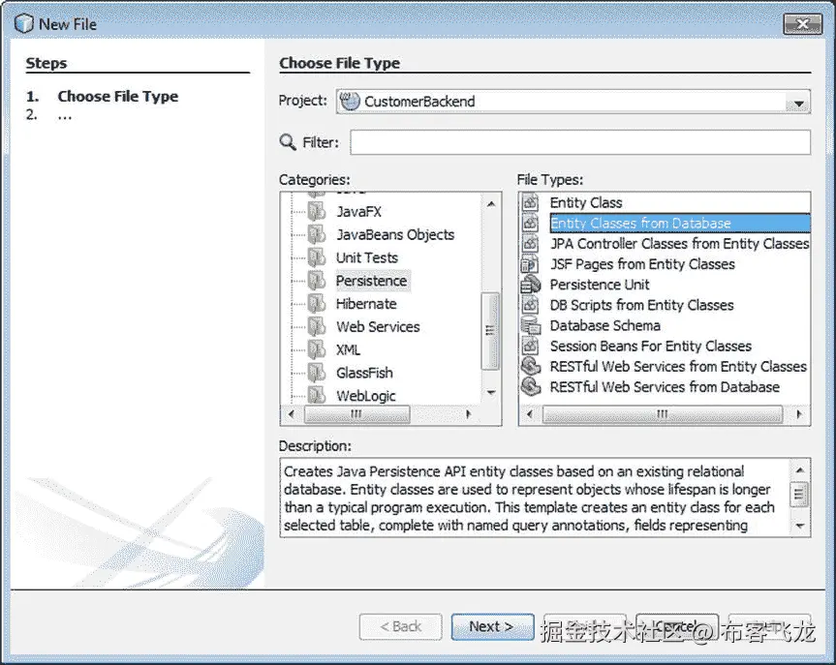Click the JSF Pages from Entity Classes icon
Screen dimensions: 836x665
coord(530,263)
